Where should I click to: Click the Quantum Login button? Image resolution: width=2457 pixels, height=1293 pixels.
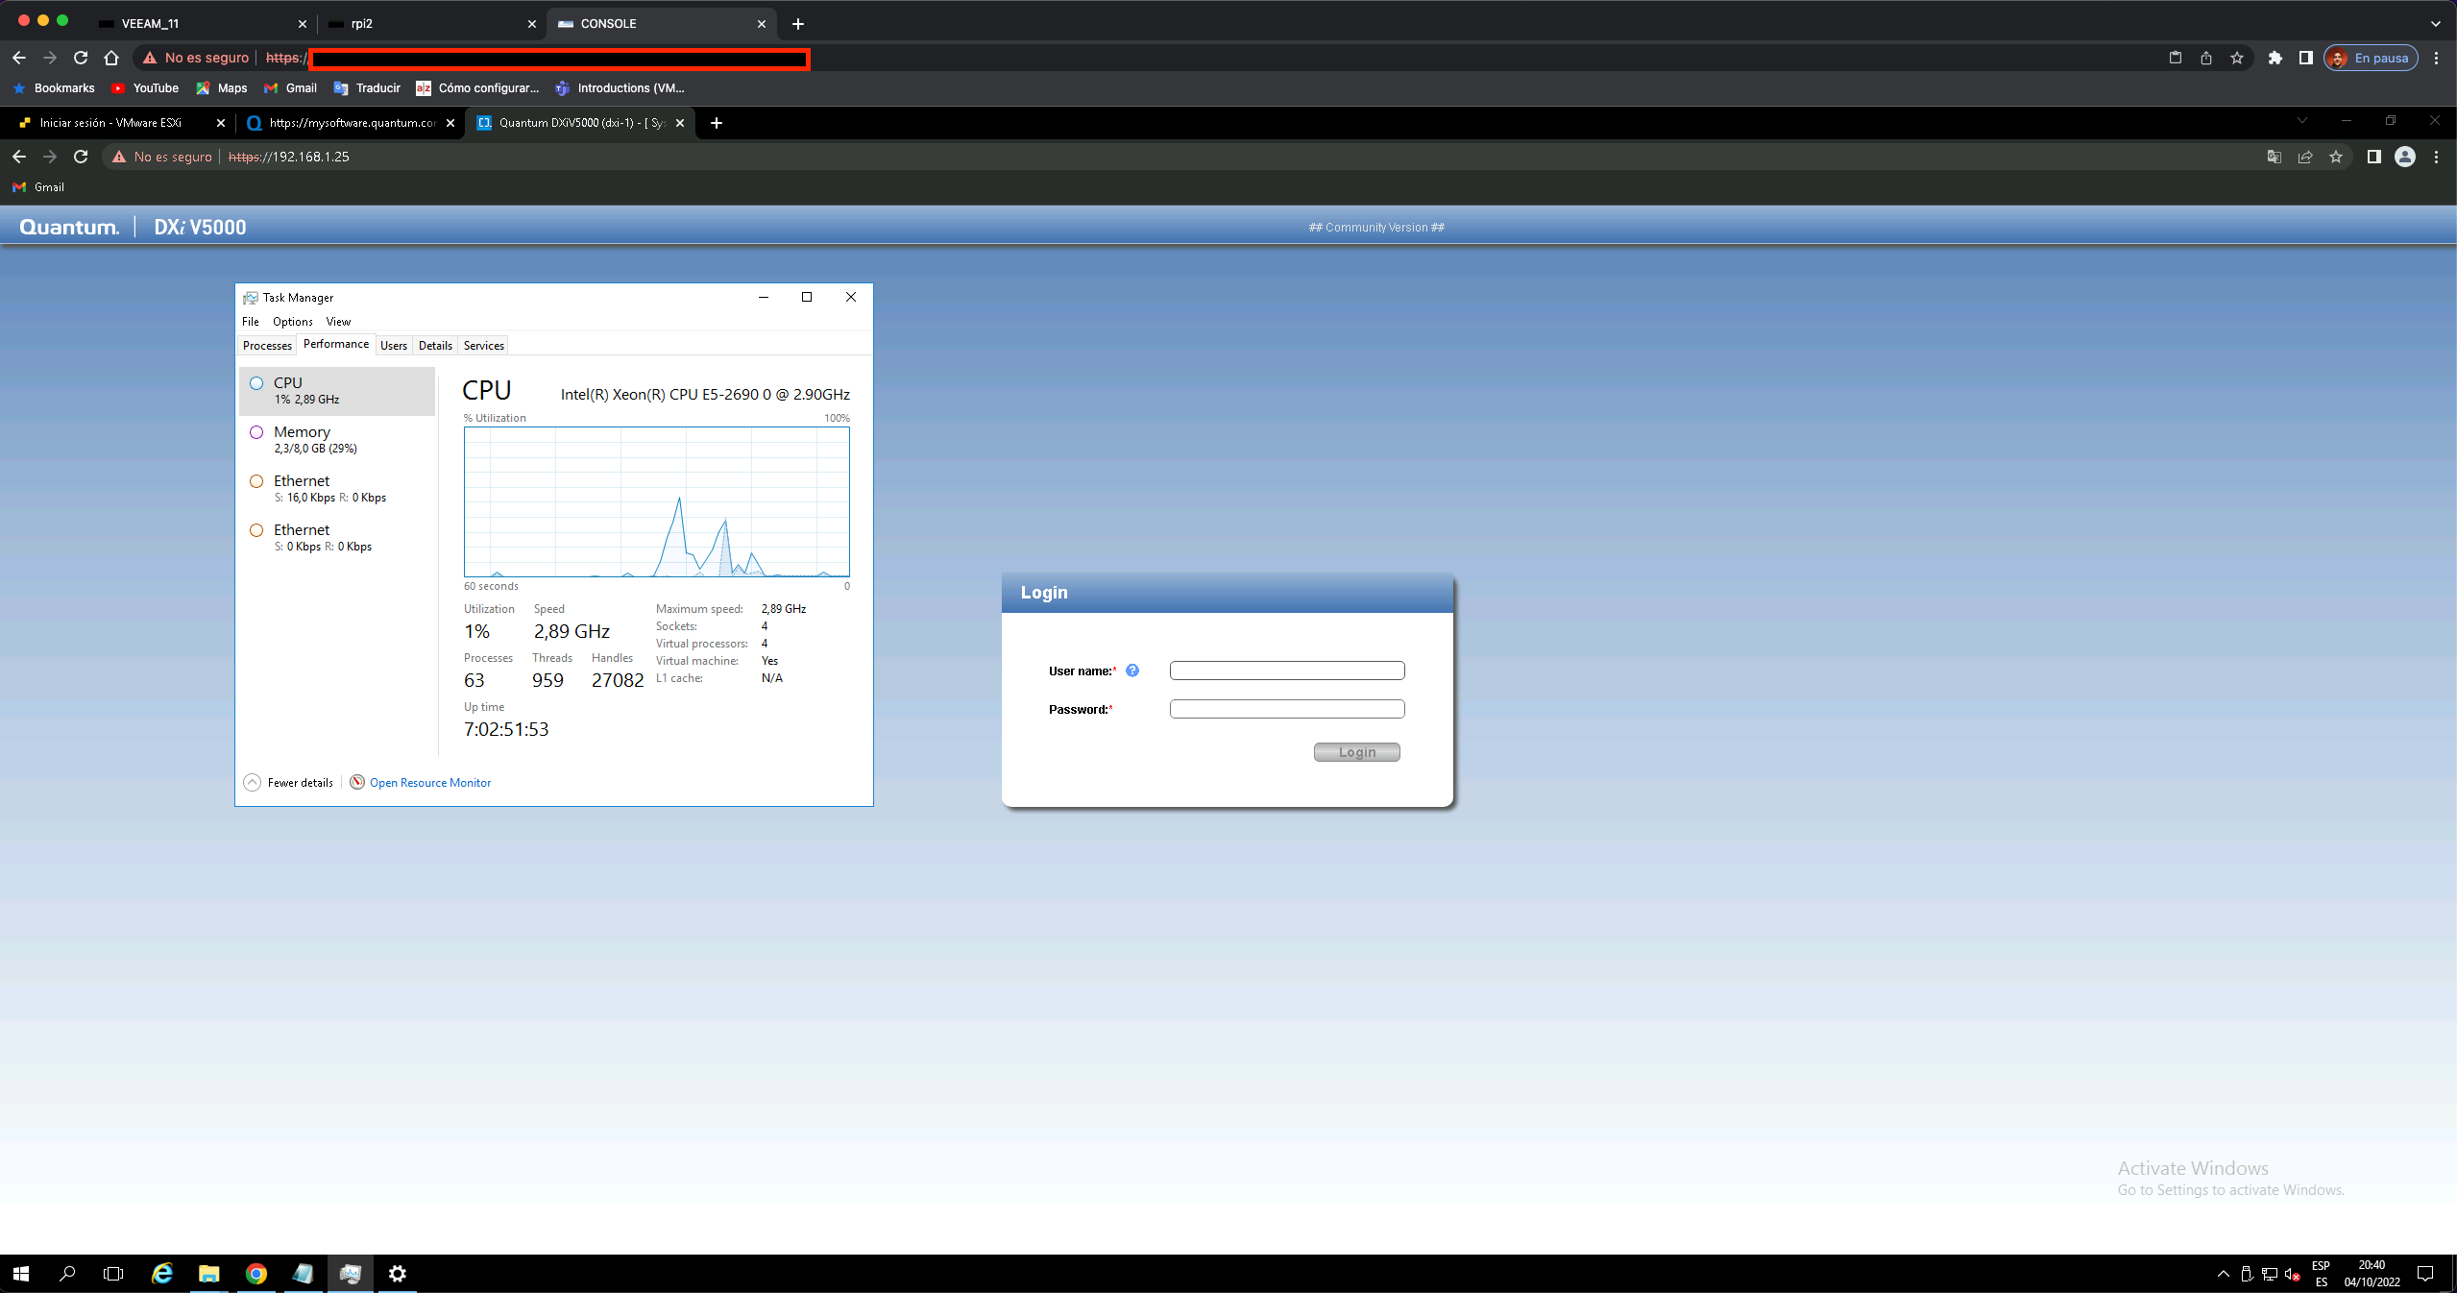point(1357,752)
